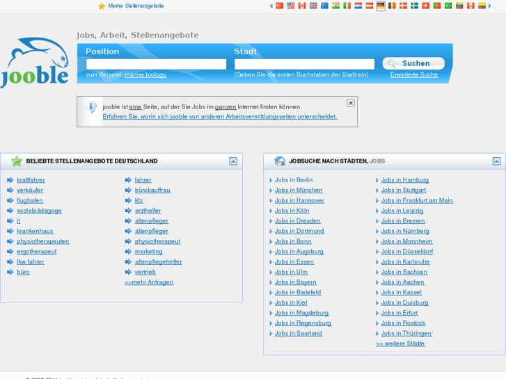Open Meine Stellenangebote

136,6
